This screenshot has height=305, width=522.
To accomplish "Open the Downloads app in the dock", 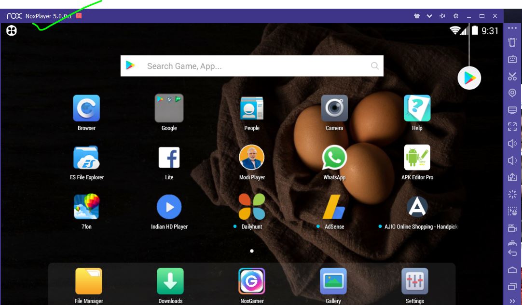I will (x=170, y=281).
